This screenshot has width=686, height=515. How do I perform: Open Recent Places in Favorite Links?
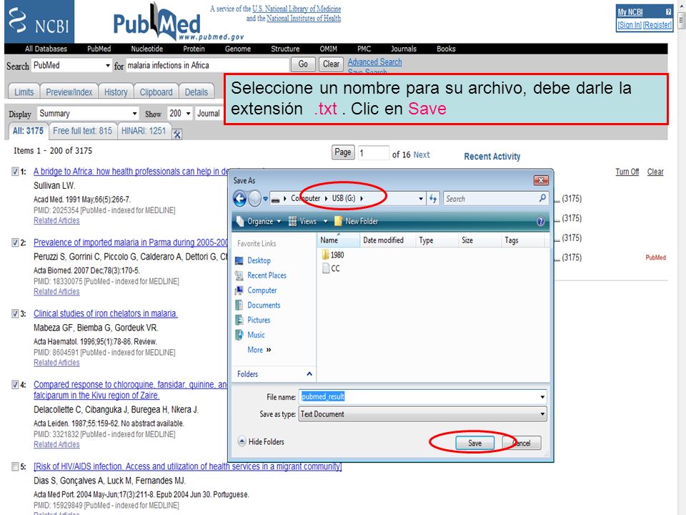pyautogui.click(x=267, y=275)
